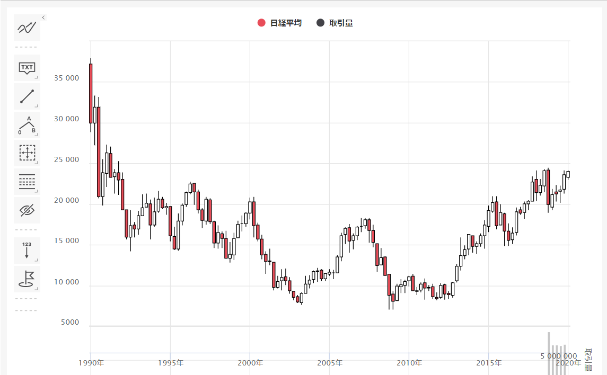This screenshot has width=607, height=375.
Task: Click the 15 000 price axis label
Action: pyautogui.click(x=67, y=241)
